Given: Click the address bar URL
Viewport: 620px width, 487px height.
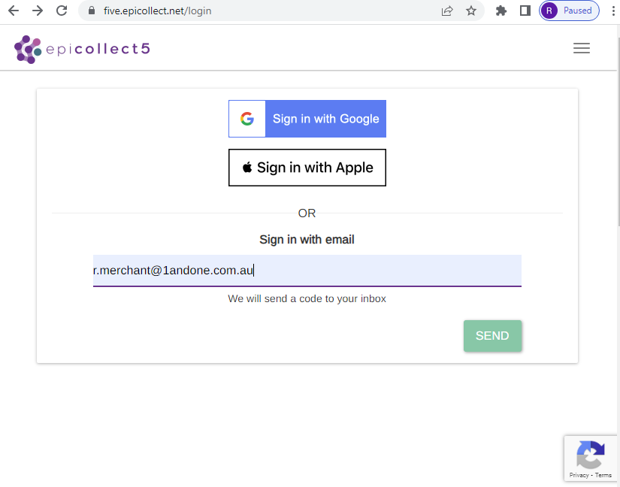Looking at the screenshot, I should pos(157,11).
